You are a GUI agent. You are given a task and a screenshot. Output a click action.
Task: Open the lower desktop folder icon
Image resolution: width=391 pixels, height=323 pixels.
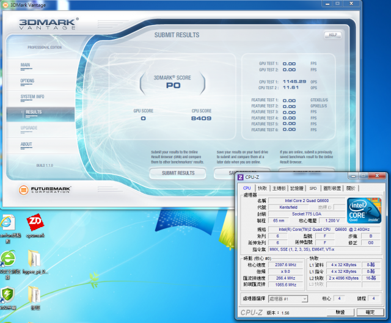tap(35, 298)
